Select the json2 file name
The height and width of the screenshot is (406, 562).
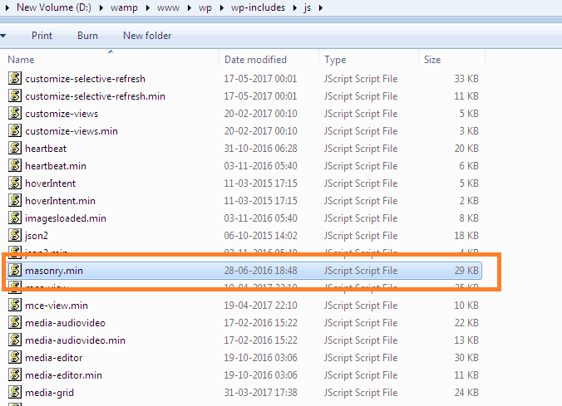pos(37,236)
